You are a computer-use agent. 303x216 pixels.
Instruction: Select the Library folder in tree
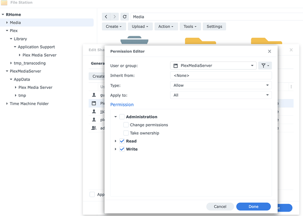click(20, 39)
